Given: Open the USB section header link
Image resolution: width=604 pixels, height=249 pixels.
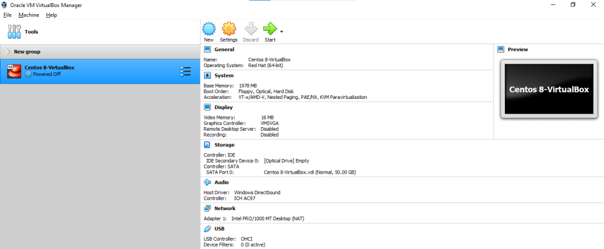Looking at the screenshot, I should [x=219, y=229].
